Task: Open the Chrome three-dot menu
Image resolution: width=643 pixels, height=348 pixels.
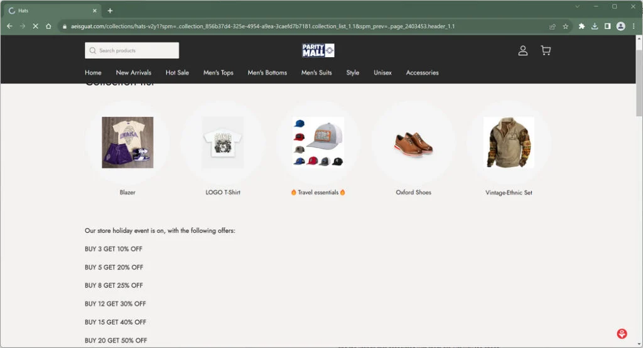Action: [634, 26]
